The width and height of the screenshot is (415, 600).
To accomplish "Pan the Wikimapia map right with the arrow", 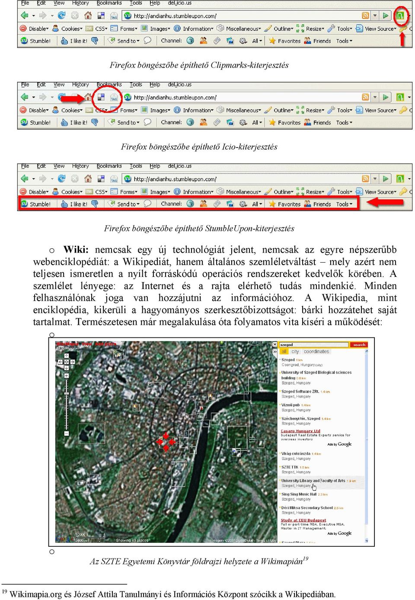I will click(72, 361).
